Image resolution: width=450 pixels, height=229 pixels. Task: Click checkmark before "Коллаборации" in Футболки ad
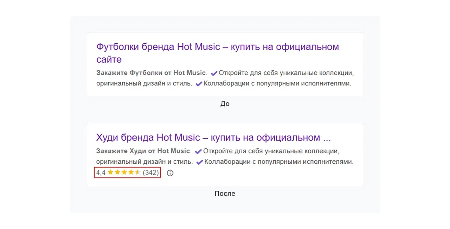coord(199,84)
